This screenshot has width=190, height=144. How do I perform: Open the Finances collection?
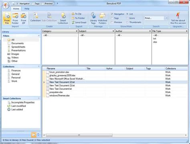tap(14, 71)
